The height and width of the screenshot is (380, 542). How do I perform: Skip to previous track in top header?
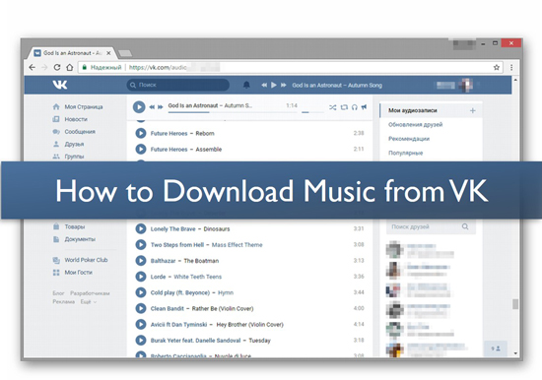[264, 85]
